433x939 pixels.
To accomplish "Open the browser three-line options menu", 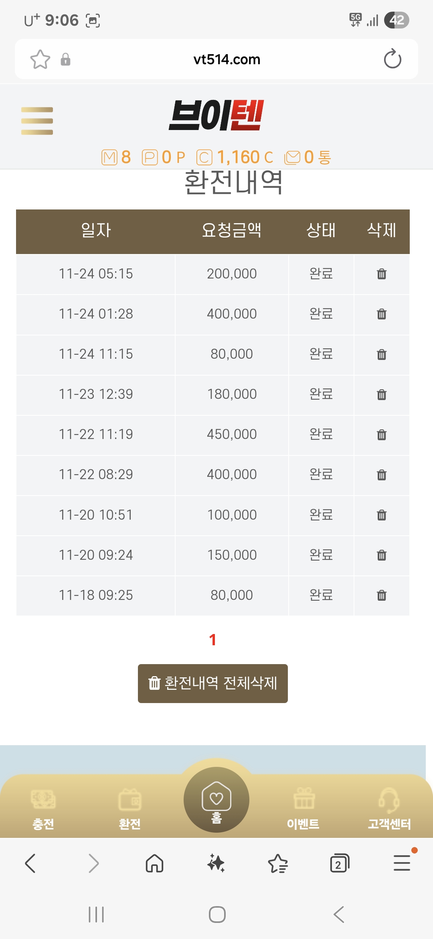I will point(402,863).
